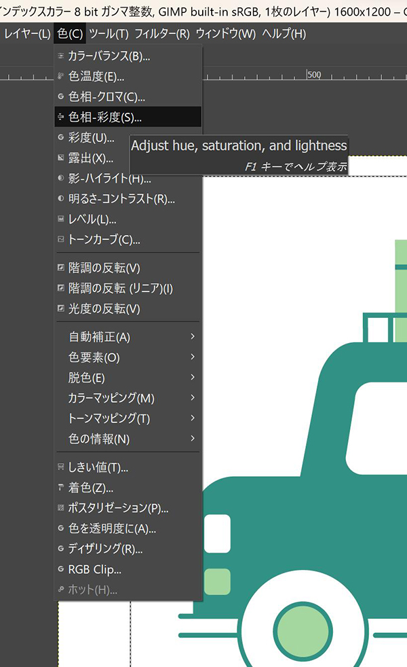Click the invert icon beside 光度の反転(V)

(x=61, y=308)
